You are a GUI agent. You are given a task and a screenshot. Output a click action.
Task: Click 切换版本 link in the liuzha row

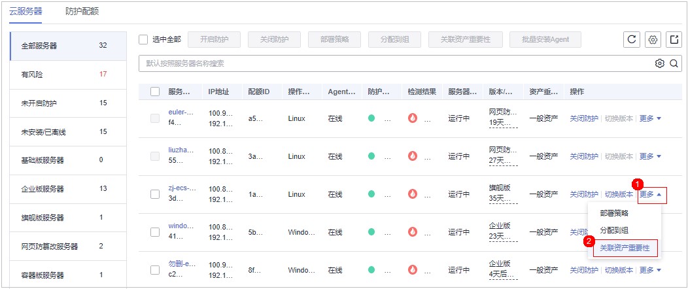point(619,156)
